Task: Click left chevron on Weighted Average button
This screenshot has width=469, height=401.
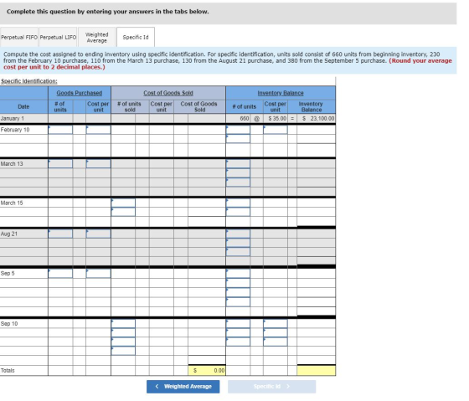Action: (x=157, y=386)
